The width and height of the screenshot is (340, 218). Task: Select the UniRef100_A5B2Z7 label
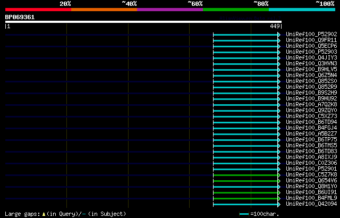[311, 134]
